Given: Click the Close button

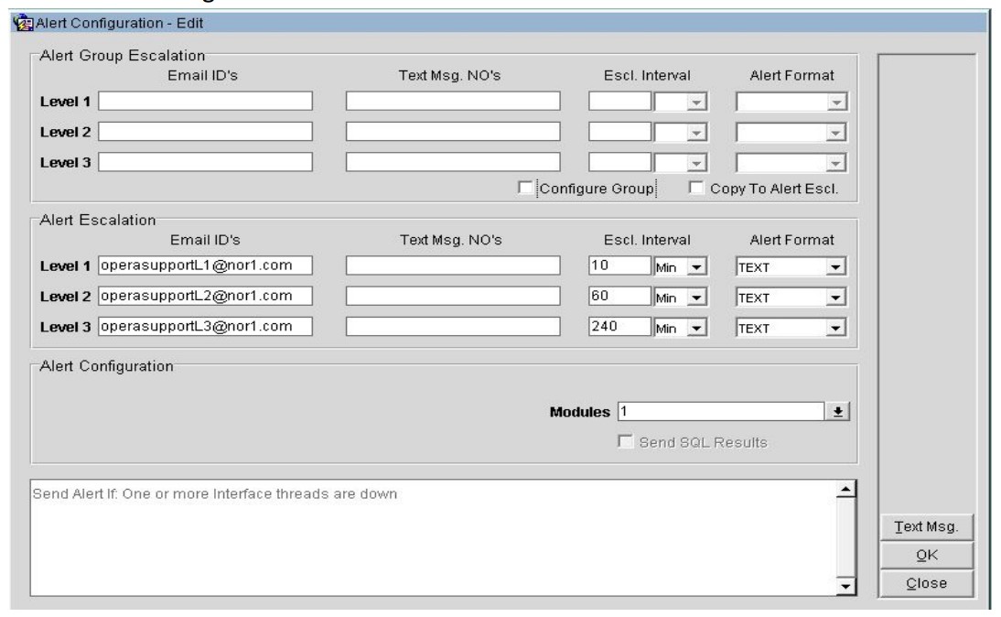Looking at the screenshot, I should point(922,582).
